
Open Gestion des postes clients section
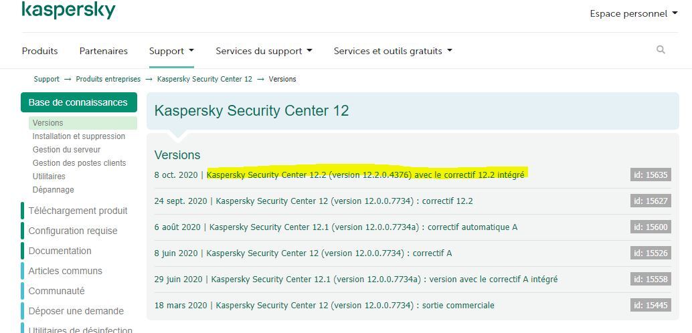coord(79,163)
